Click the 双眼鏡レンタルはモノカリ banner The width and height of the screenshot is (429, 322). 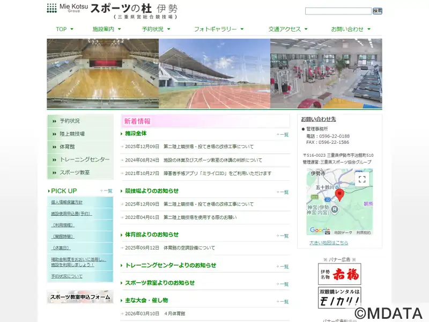[x=339, y=297]
